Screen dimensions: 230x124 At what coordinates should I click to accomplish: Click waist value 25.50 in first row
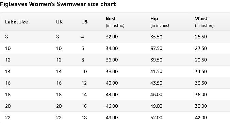(x=201, y=37)
